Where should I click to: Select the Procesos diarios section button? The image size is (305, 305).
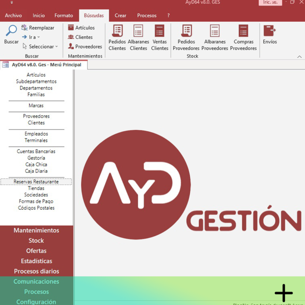tap(37, 271)
